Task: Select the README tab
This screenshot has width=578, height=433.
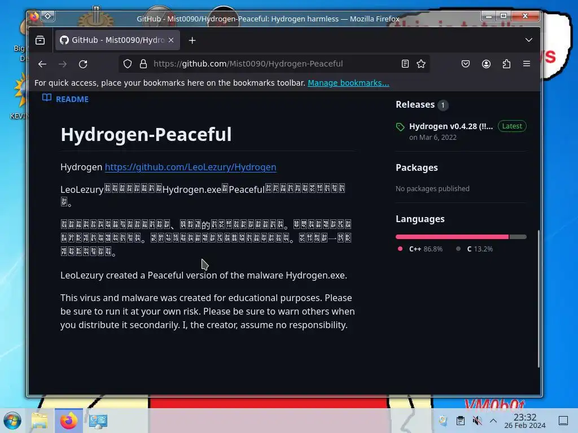Action: point(65,99)
